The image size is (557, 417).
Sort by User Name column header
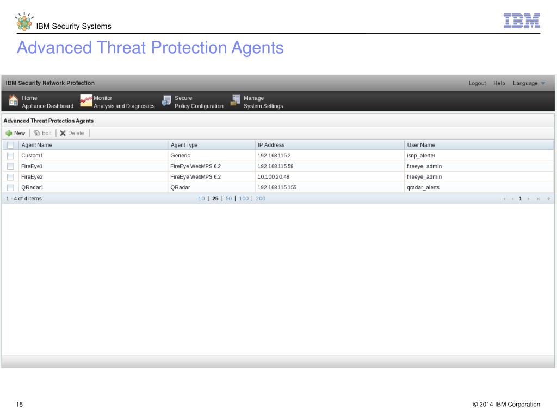pos(479,145)
